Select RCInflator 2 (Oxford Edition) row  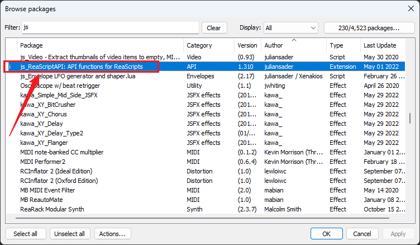click(205, 181)
